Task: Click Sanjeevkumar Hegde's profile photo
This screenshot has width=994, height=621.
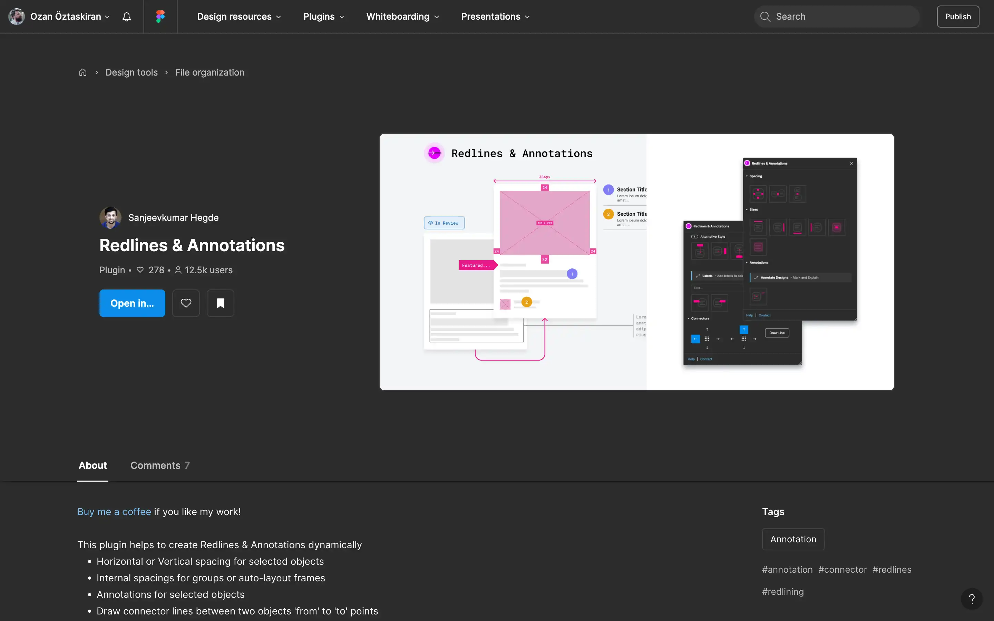Action: [110, 218]
